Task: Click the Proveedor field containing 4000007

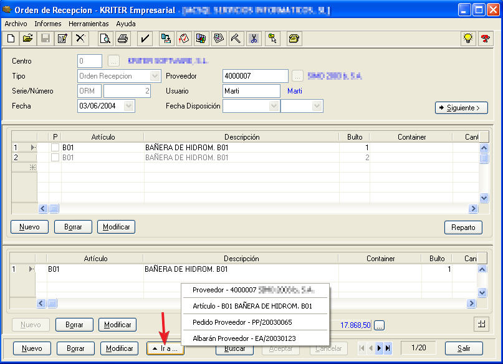Action: [x=256, y=76]
